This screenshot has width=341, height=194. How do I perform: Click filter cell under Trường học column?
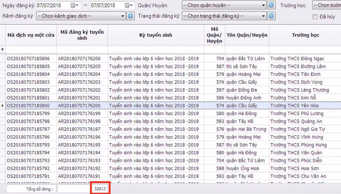[305, 50]
